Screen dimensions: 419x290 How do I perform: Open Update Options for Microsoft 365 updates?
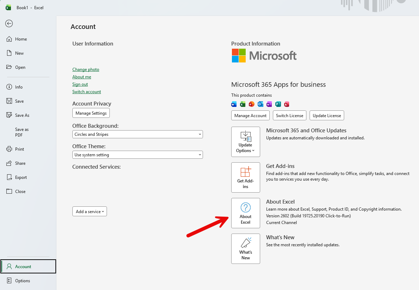(245, 142)
